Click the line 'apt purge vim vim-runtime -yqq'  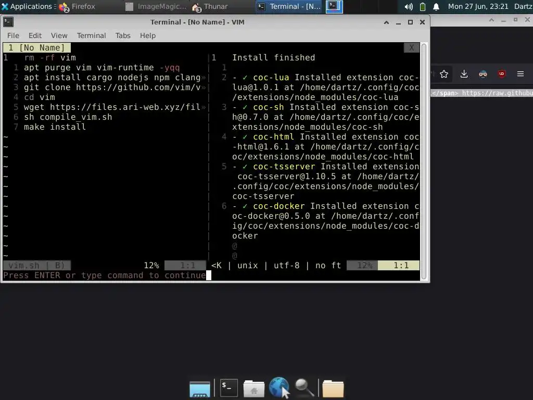point(101,67)
